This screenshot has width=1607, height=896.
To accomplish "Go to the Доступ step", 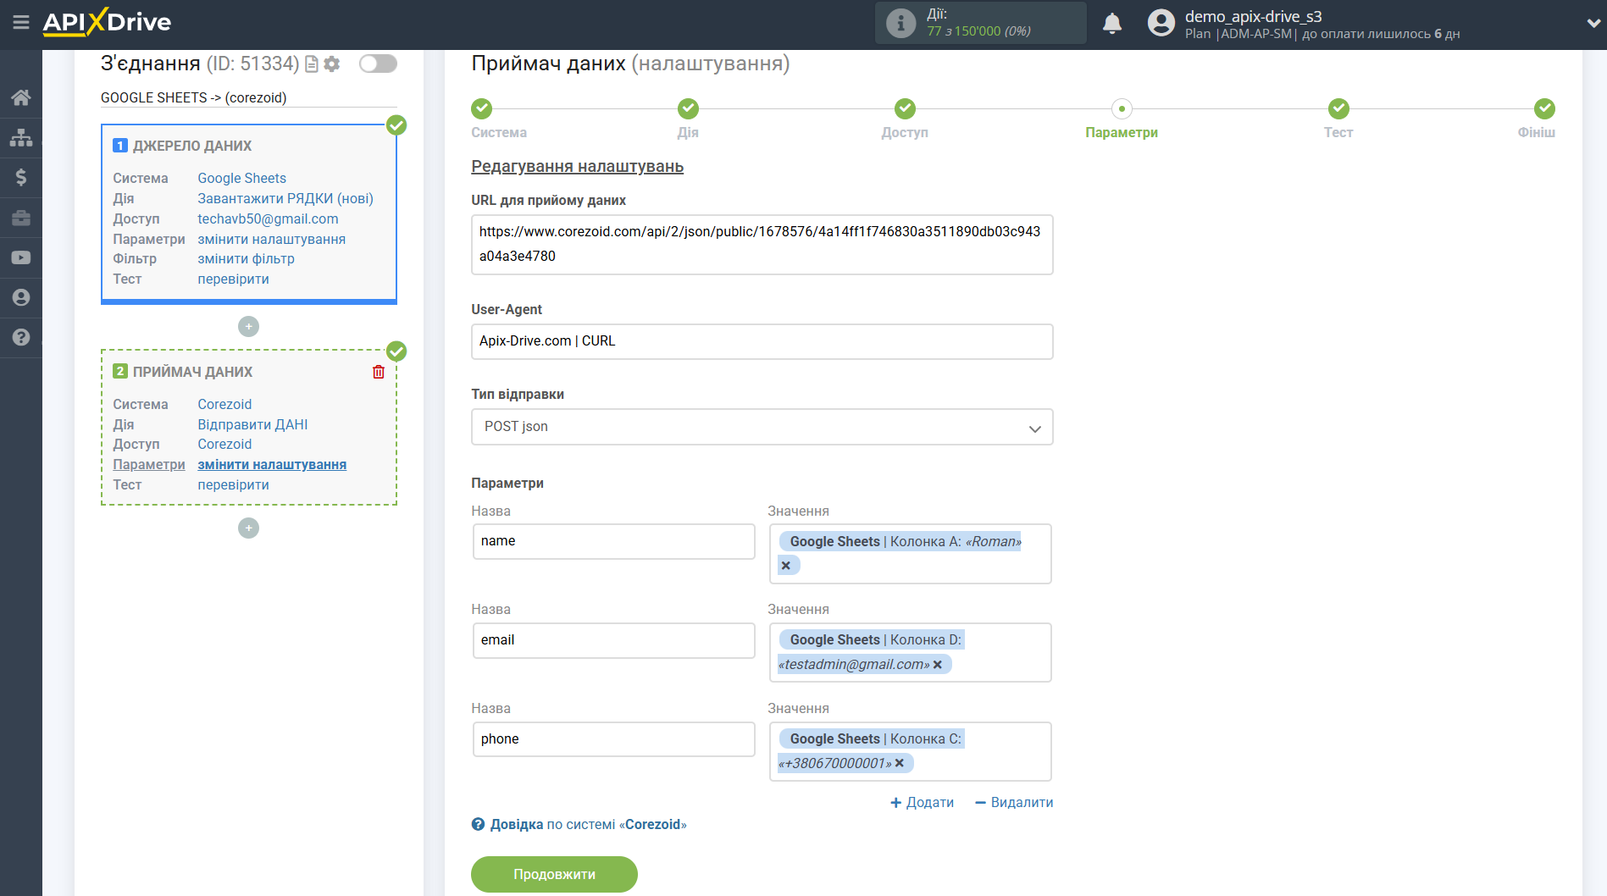I will [x=905, y=108].
